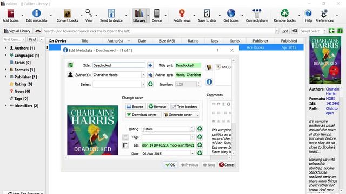Confirm the dialog with OK
346x194 pixels.
pos(170,165)
